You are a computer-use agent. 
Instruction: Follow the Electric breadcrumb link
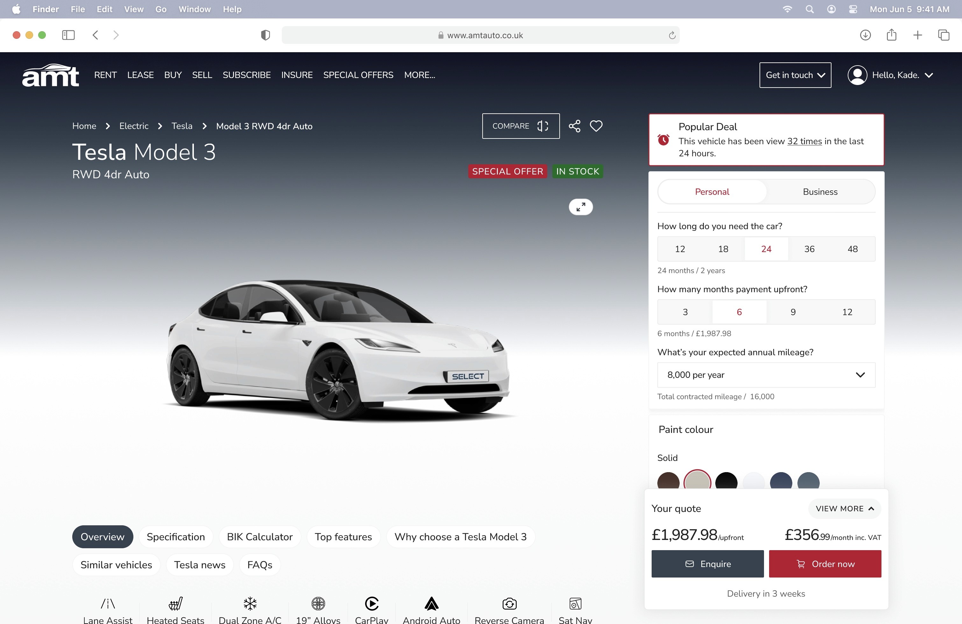tap(134, 126)
